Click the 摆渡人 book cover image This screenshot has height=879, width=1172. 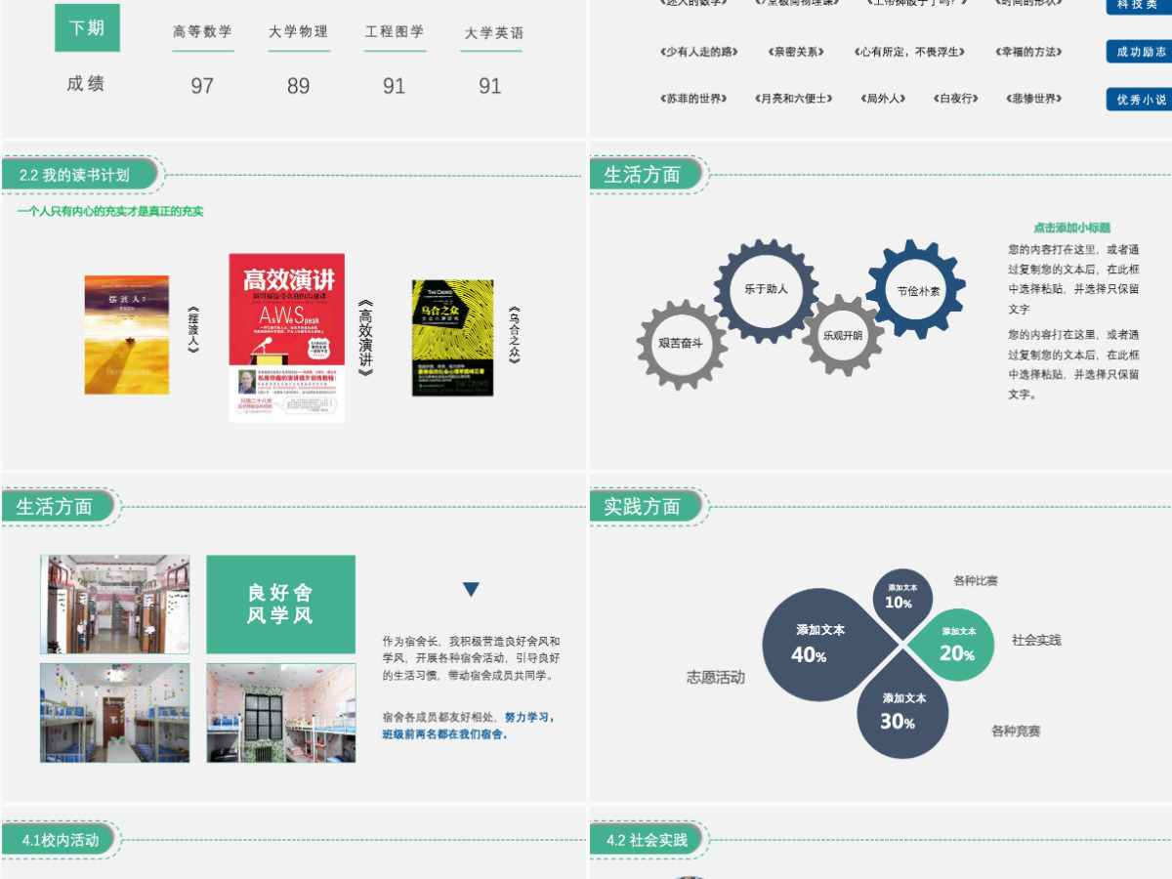126,335
